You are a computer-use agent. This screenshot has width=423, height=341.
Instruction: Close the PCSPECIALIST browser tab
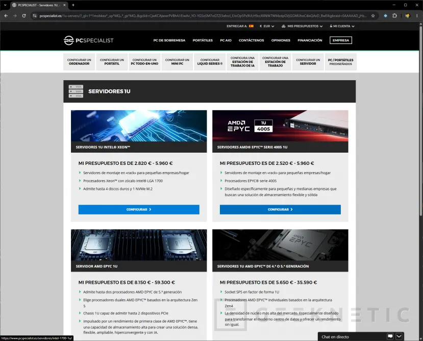pos(64,5)
